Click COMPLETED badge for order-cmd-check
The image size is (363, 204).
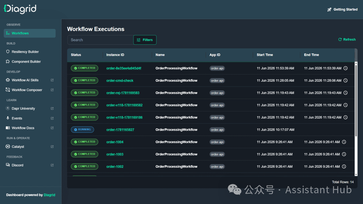[84, 80]
